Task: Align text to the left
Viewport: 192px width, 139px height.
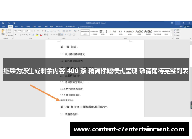Action: coord(51,35)
